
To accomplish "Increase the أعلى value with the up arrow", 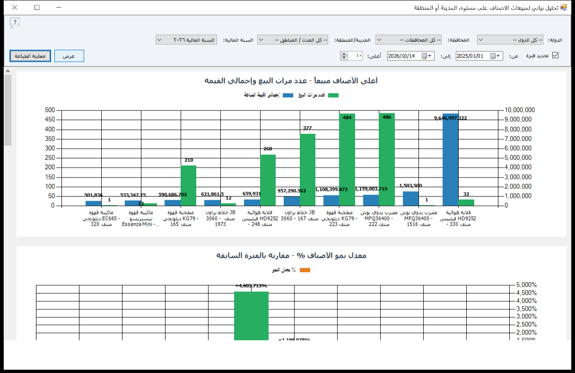I will 344,53.
